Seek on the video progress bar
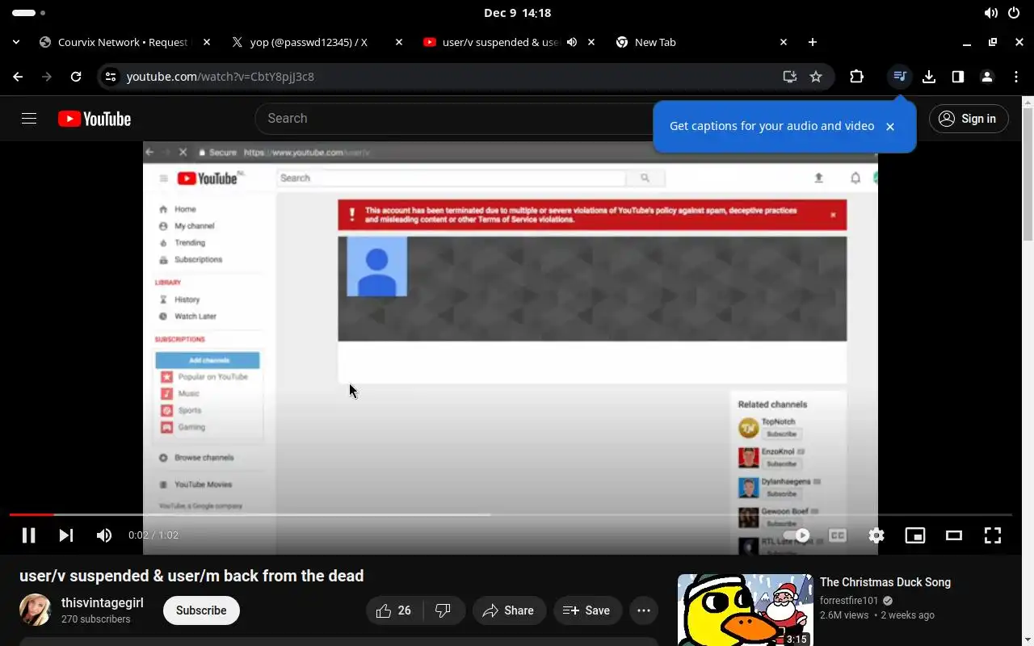Screen dimensions: 1034x646 [511, 514]
